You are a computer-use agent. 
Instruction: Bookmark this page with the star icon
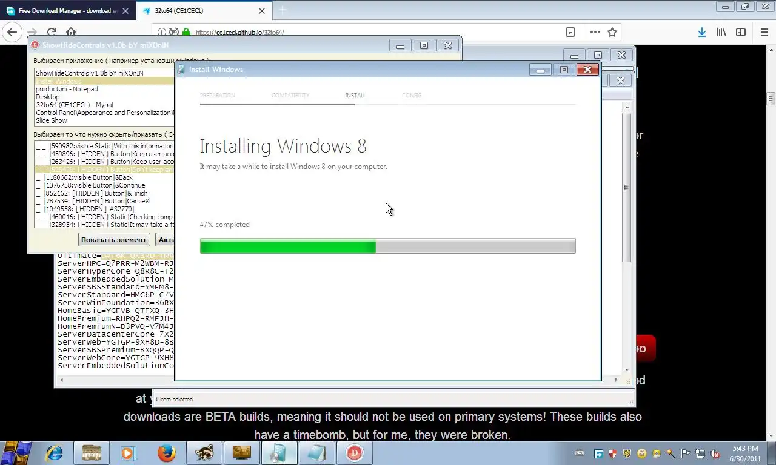pyautogui.click(x=612, y=32)
